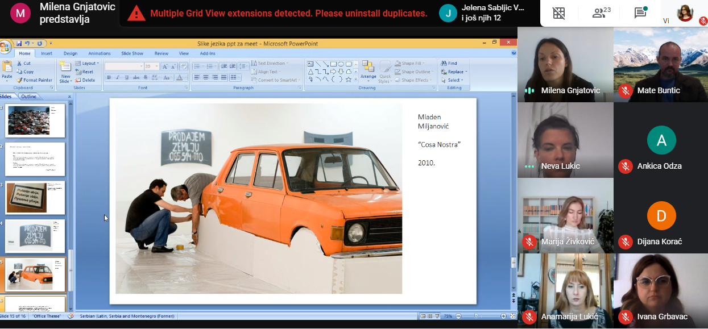The image size is (708, 329).
Task: Open the Slide Show ribbon tab
Action: [x=132, y=53]
